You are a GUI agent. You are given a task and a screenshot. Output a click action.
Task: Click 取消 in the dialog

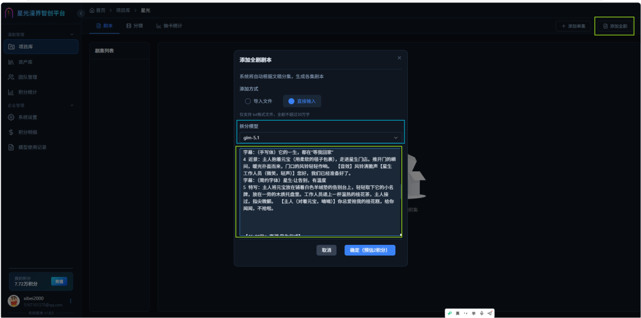(326, 250)
